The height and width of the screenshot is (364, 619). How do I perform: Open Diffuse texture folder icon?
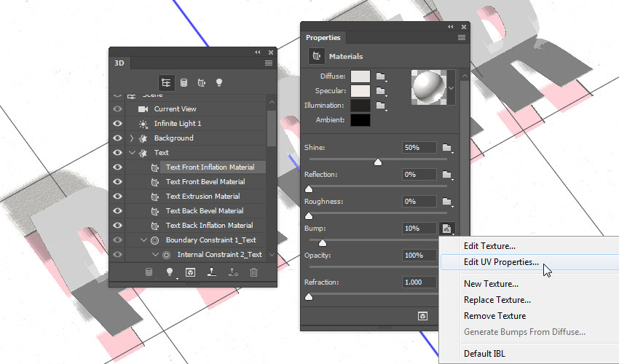(x=381, y=76)
